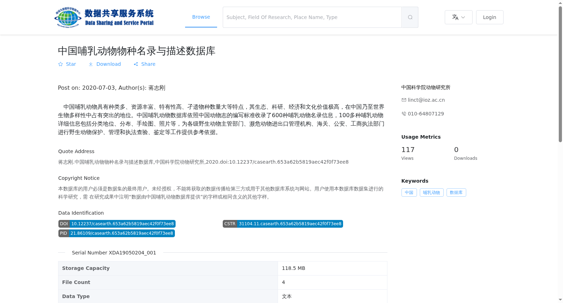Viewport: 563px width, 303px height.
Task: Click the Login button
Action: click(x=489, y=17)
